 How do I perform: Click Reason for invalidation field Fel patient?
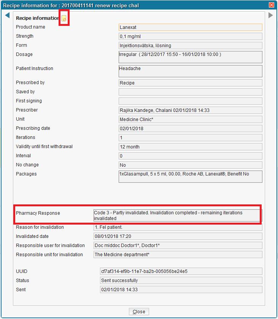pyautogui.click(x=178, y=227)
